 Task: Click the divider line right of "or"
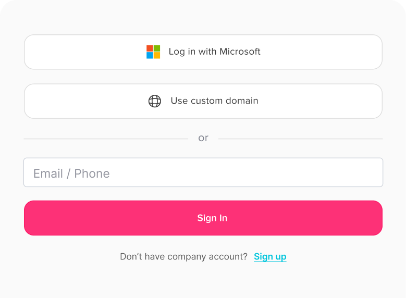[300, 139]
